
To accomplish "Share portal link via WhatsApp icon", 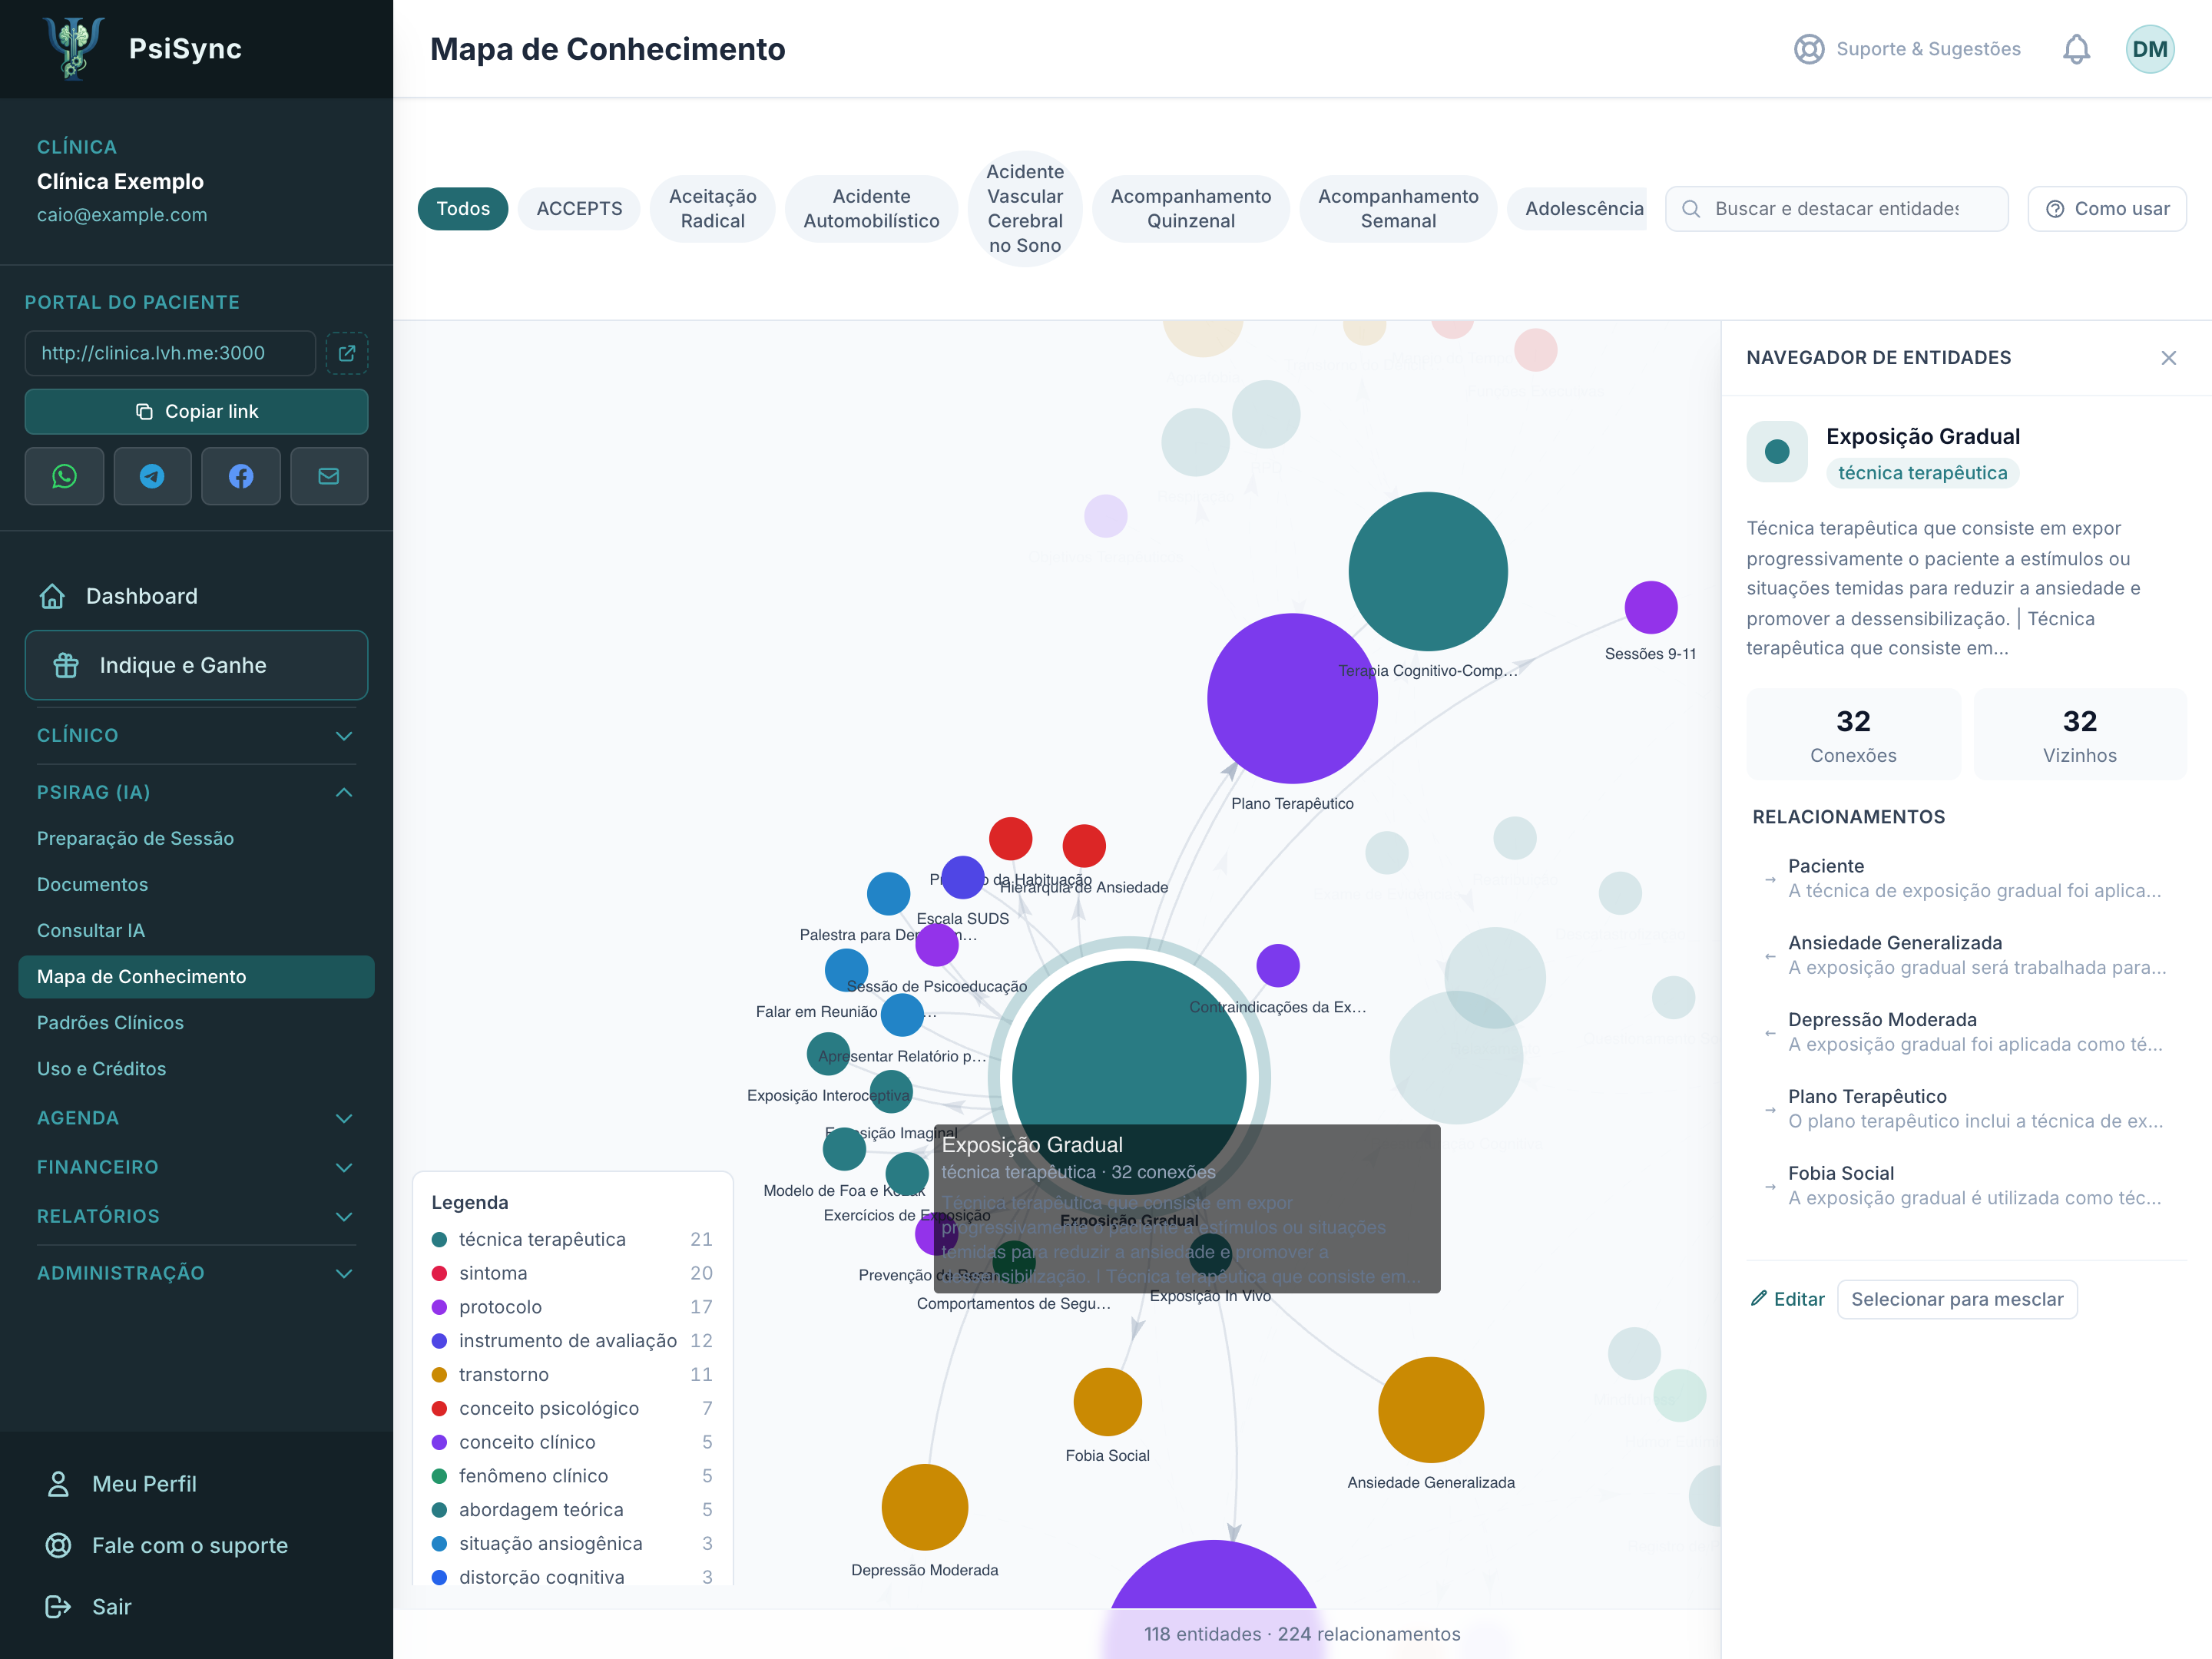I will 64,476.
